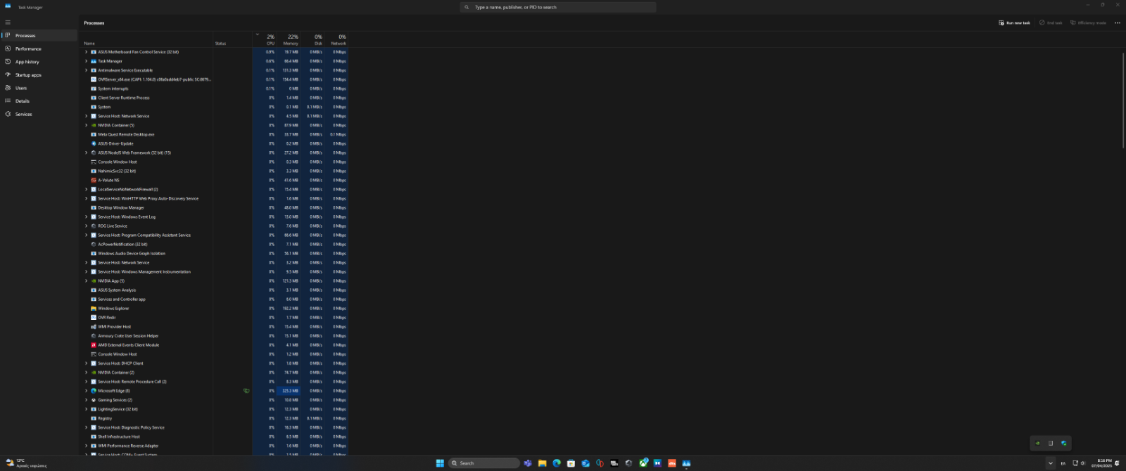Open the more options ellipsis menu
The image size is (1126, 471).
point(1117,22)
